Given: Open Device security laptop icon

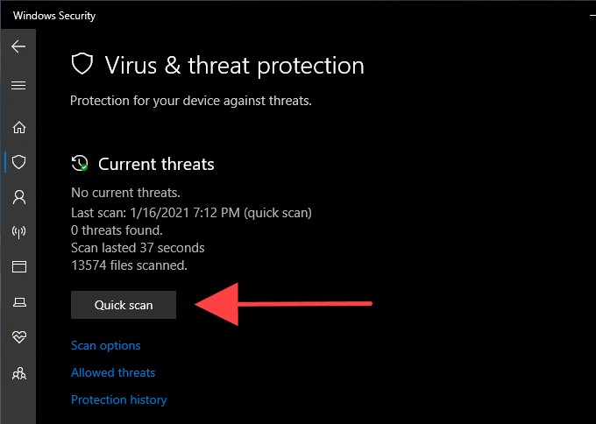Looking at the screenshot, I should pos(18,302).
